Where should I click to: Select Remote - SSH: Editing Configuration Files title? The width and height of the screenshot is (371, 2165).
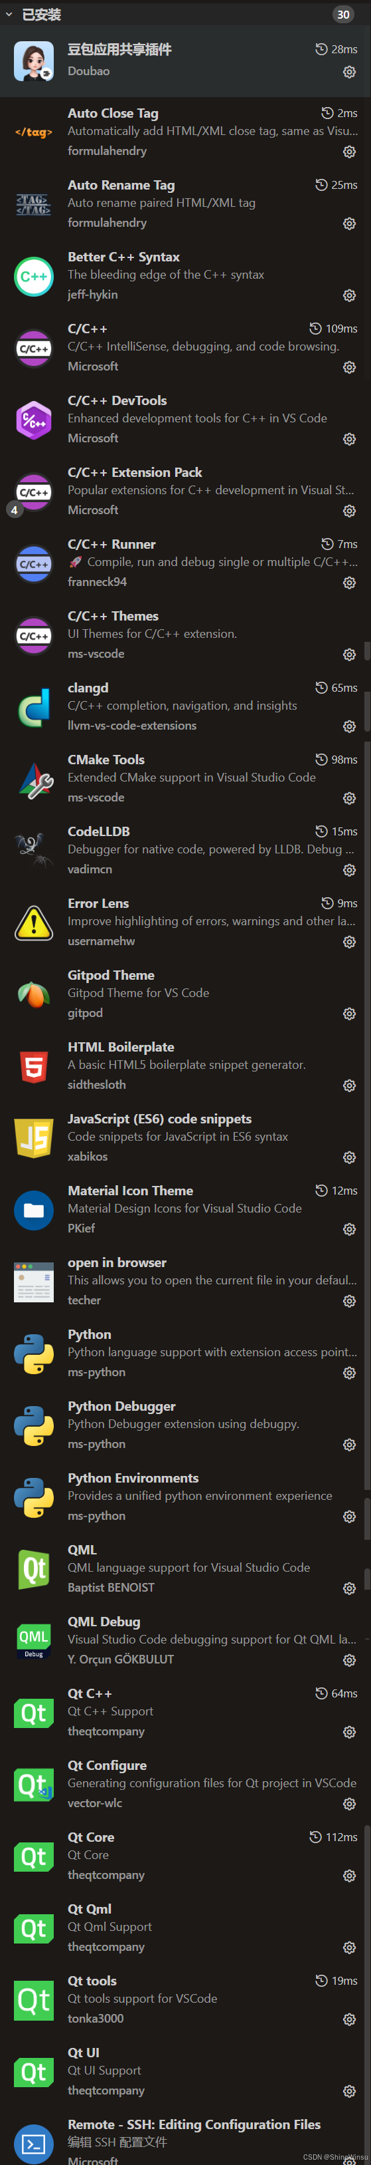pos(194,2124)
